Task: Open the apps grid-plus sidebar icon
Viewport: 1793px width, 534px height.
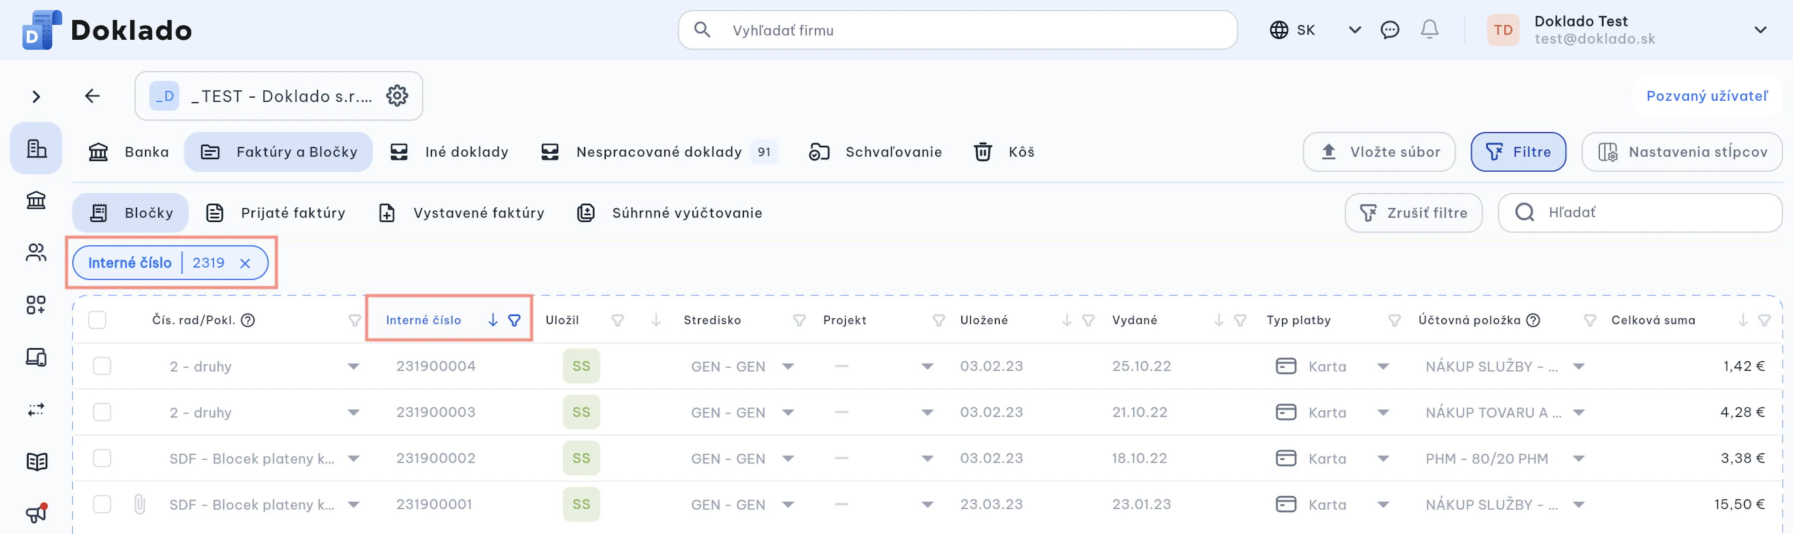Action: click(x=36, y=305)
